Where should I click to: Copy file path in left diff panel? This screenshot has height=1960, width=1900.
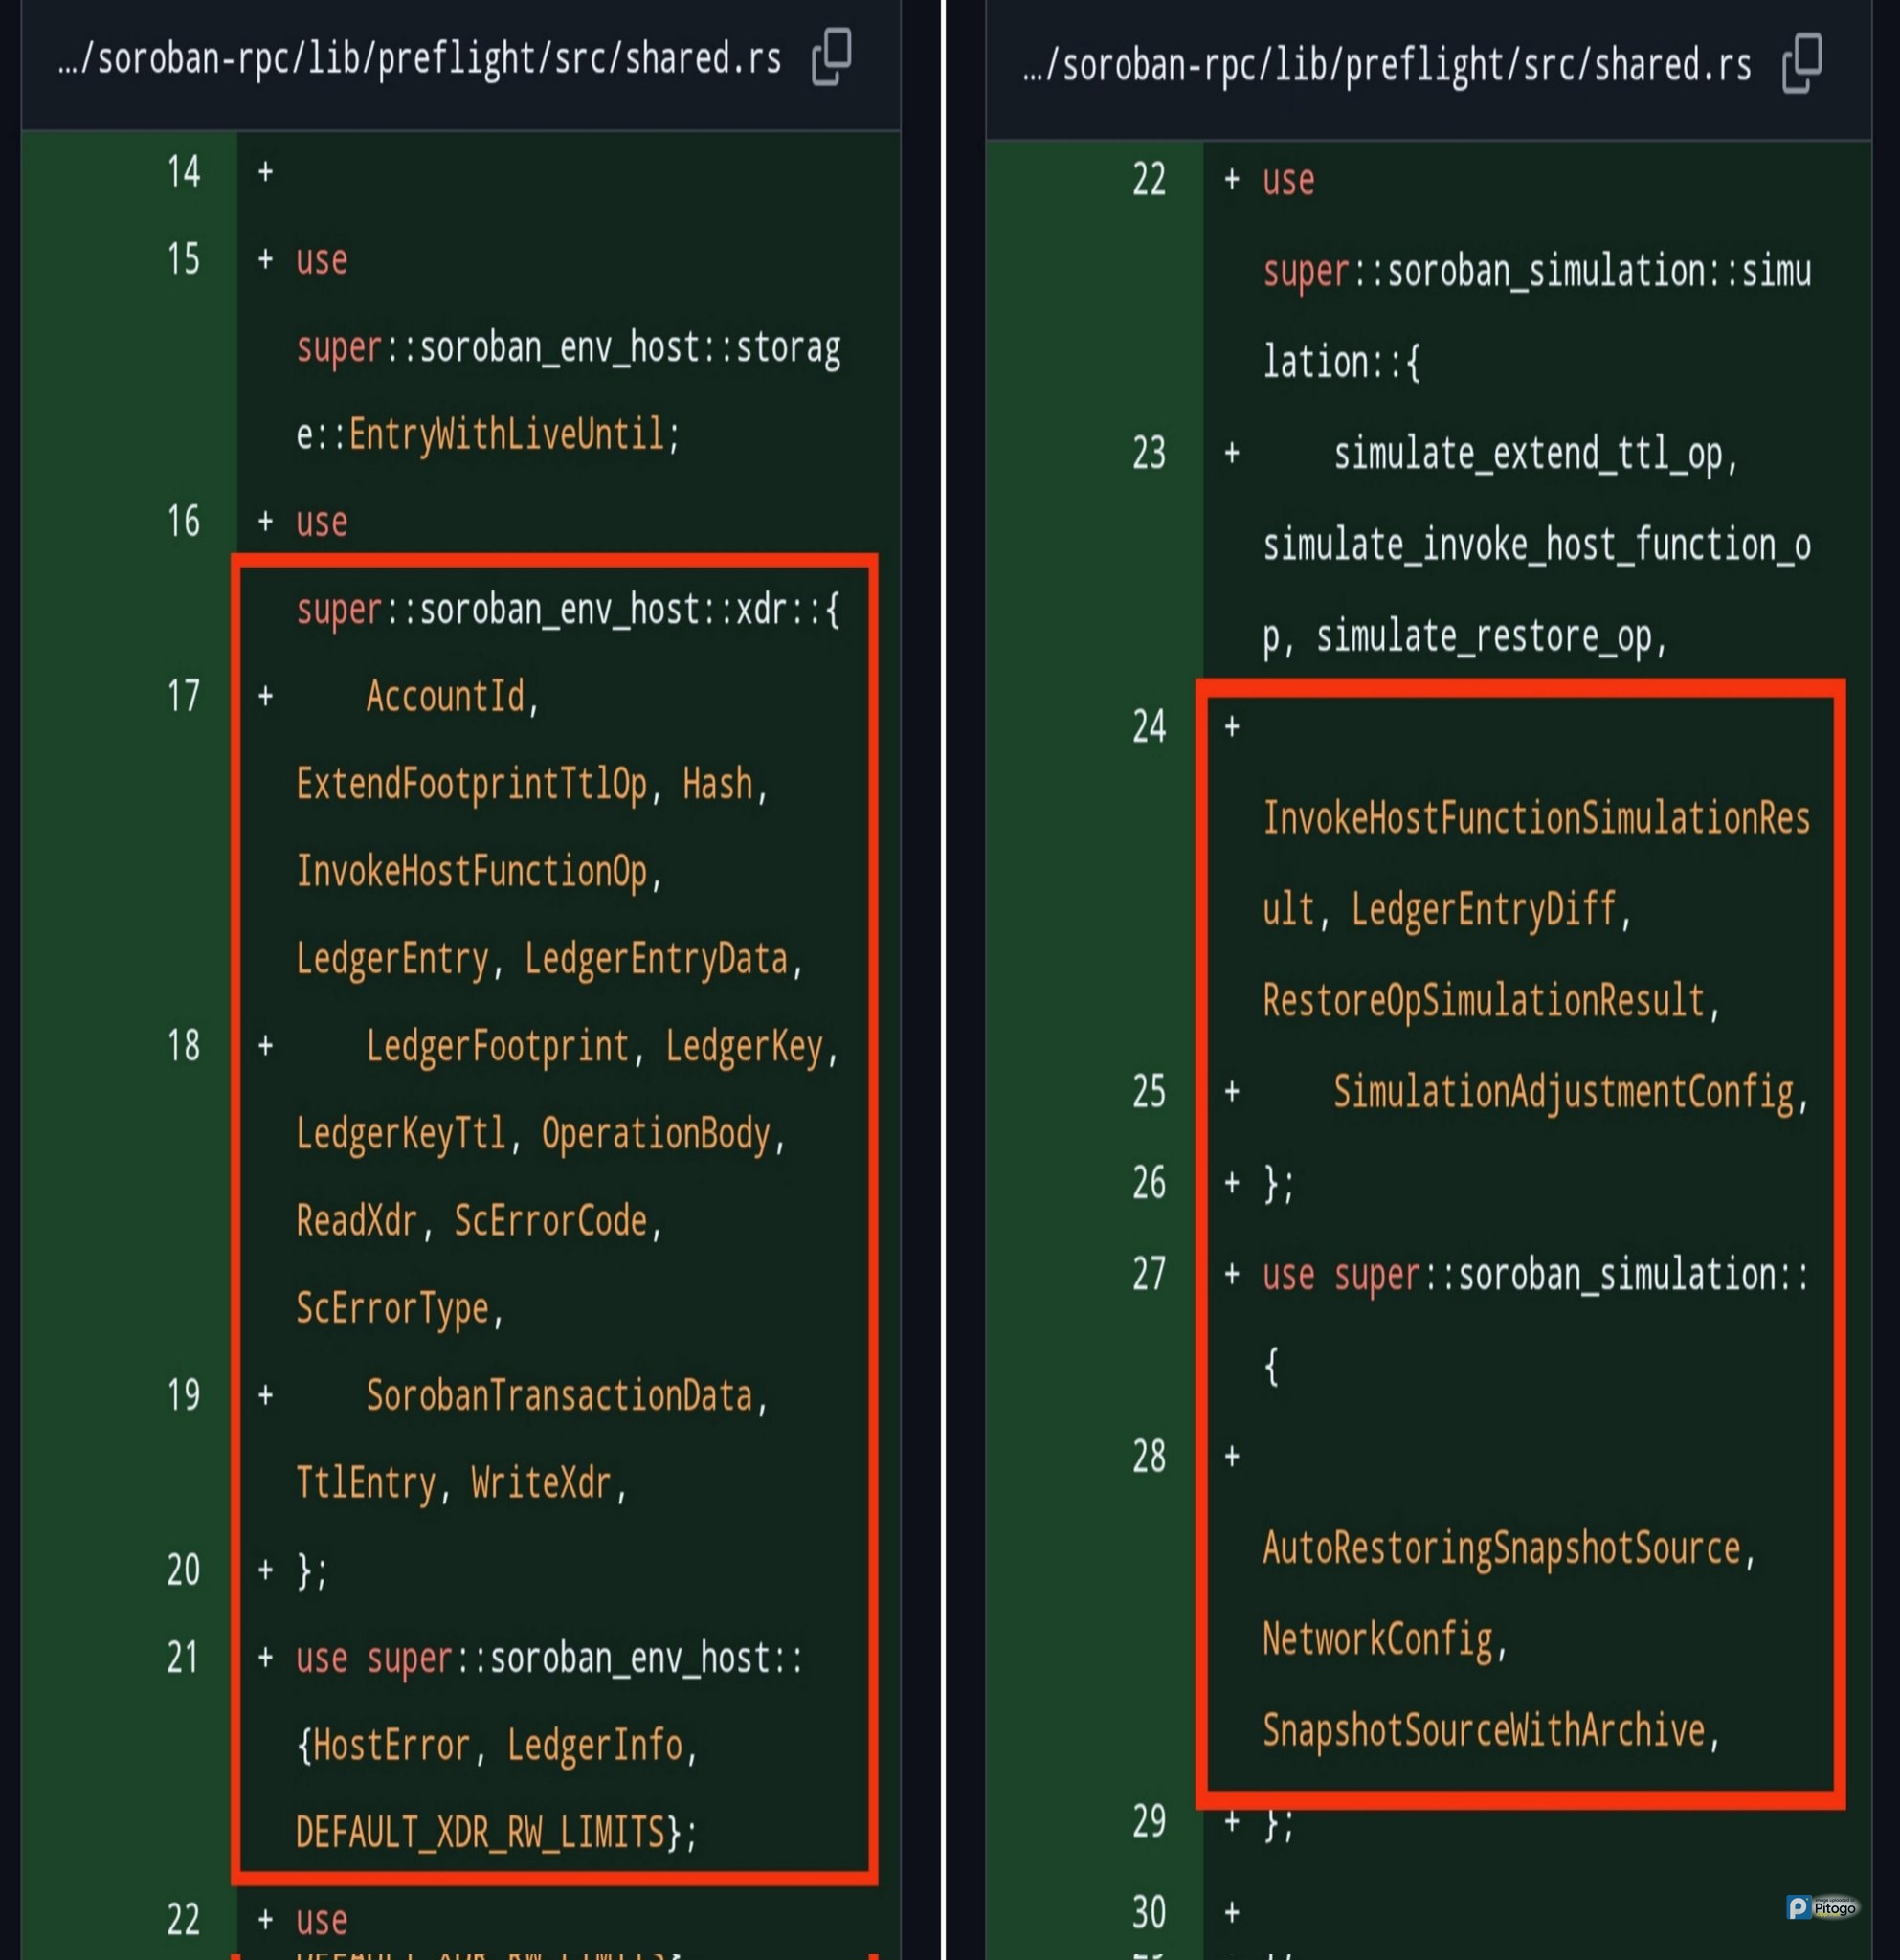click(831, 57)
